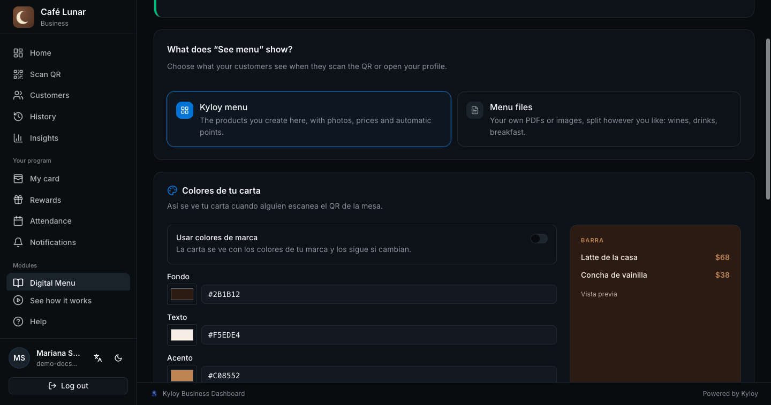Click the My card icon
This screenshot has height=405, width=771.
pyautogui.click(x=18, y=179)
